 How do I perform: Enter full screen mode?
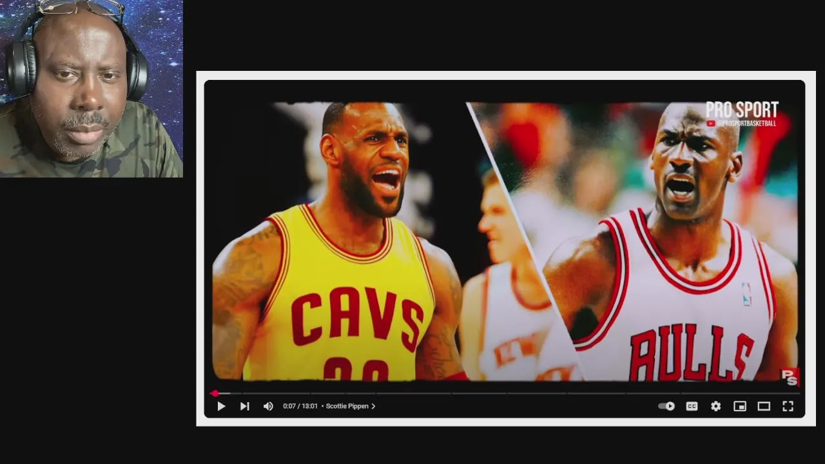(x=788, y=406)
